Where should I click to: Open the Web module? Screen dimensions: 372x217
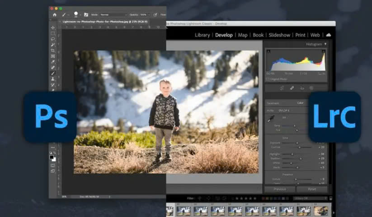point(315,35)
